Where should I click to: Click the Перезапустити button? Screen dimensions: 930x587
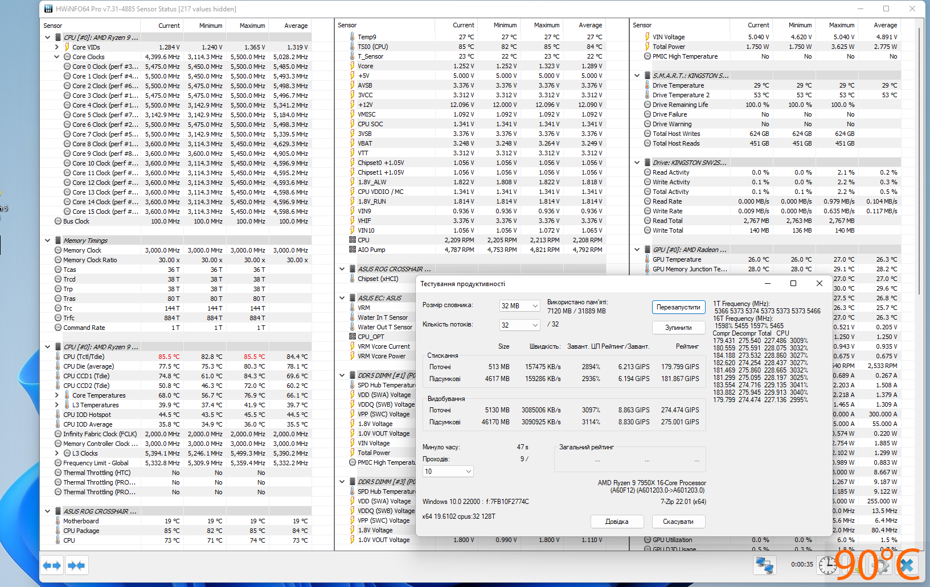[x=678, y=307]
